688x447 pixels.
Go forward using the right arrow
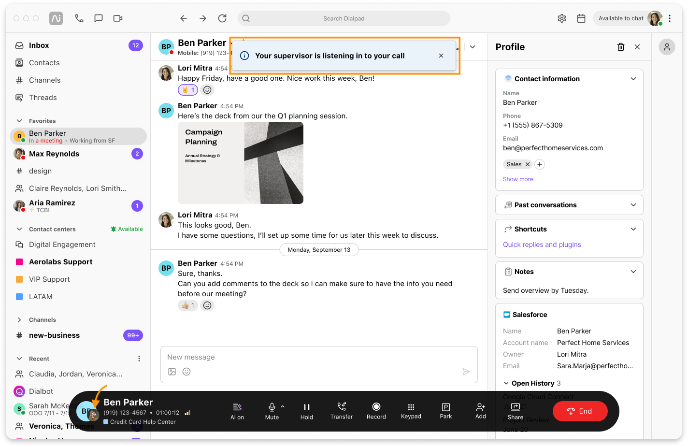[x=203, y=18]
